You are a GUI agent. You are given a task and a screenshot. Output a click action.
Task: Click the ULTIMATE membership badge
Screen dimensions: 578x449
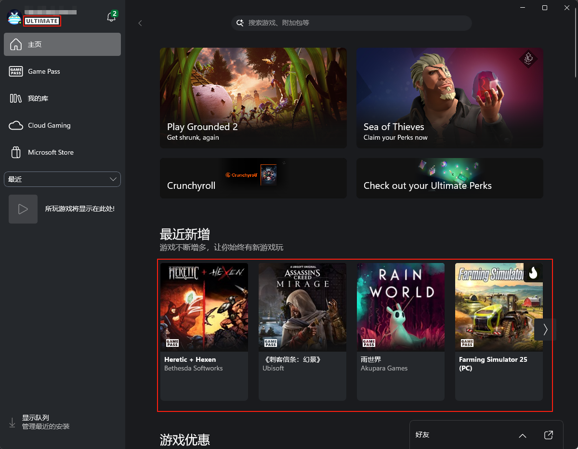point(42,21)
